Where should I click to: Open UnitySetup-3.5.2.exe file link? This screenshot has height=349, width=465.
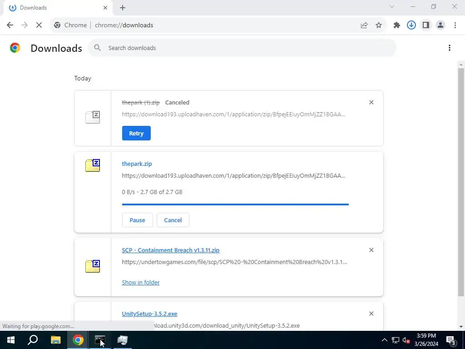coord(149,314)
